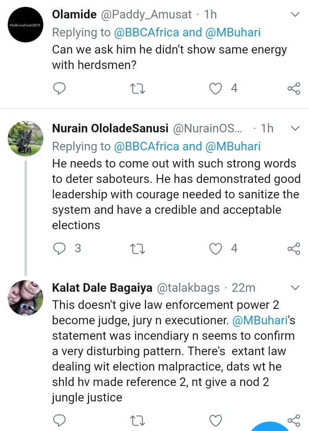The image size is (309, 431).
Task: Share Olamide's tweet
Action: point(294,88)
